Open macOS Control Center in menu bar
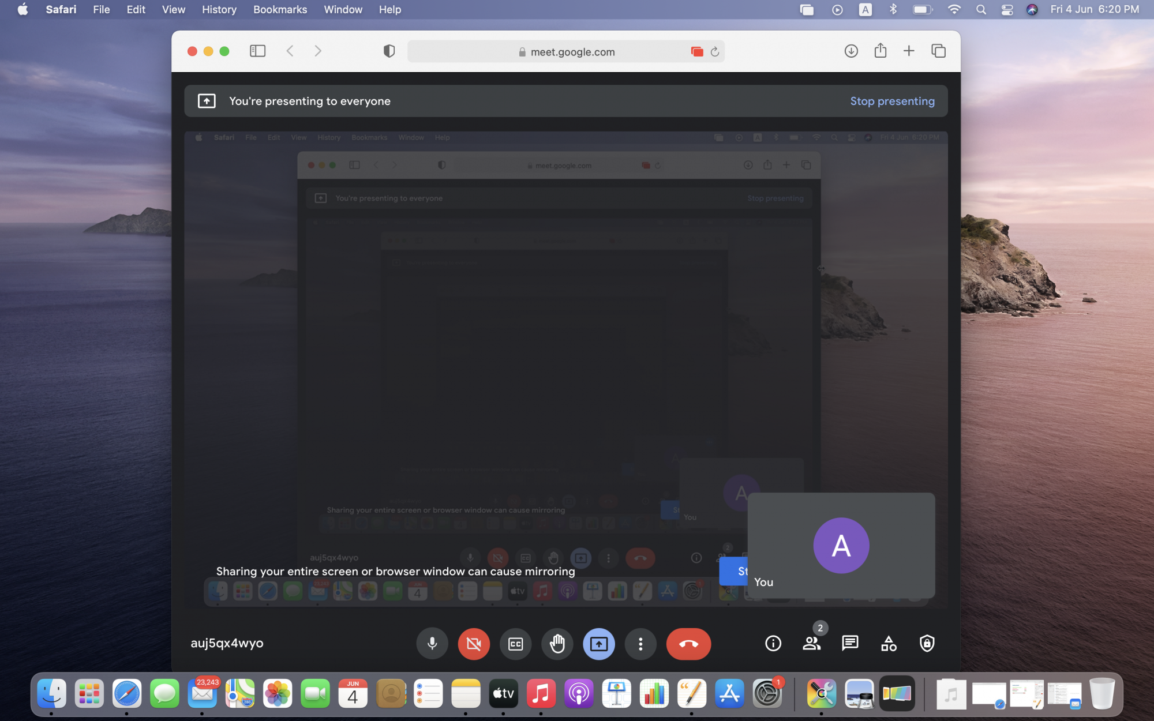The width and height of the screenshot is (1154, 721). click(1007, 9)
